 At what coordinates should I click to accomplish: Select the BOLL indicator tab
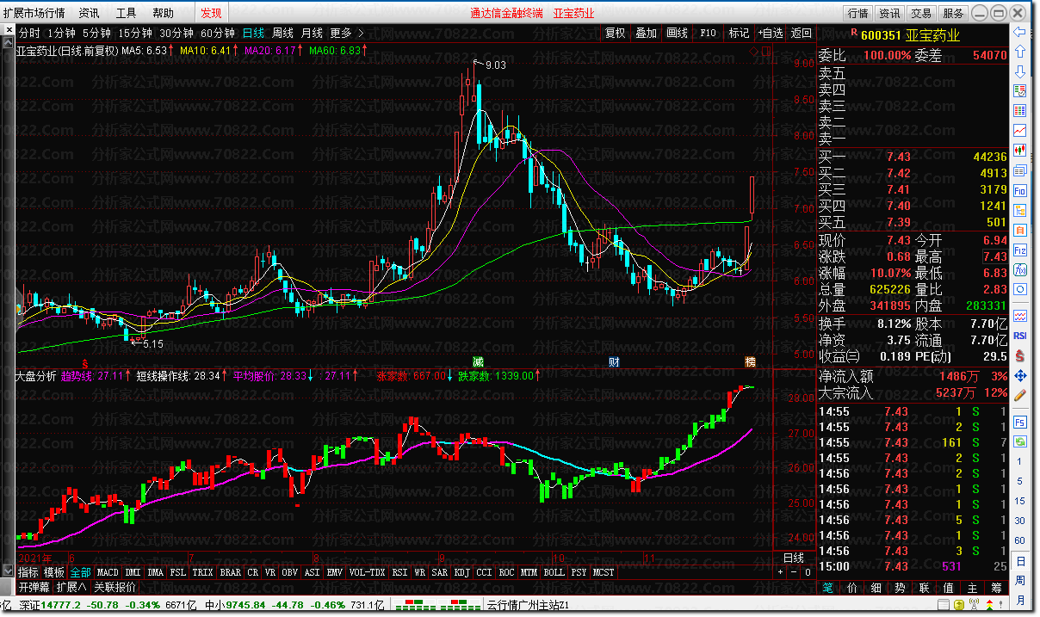click(x=554, y=572)
